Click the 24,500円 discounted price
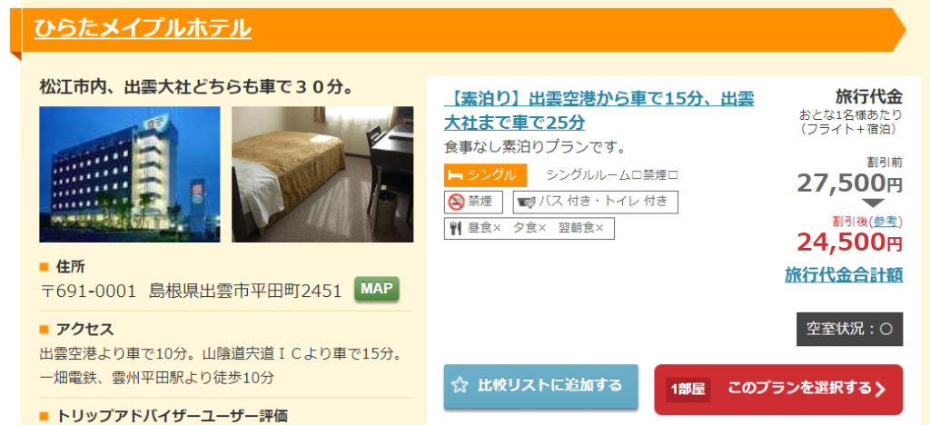Viewport: 930px width, 425px height. click(849, 242)
